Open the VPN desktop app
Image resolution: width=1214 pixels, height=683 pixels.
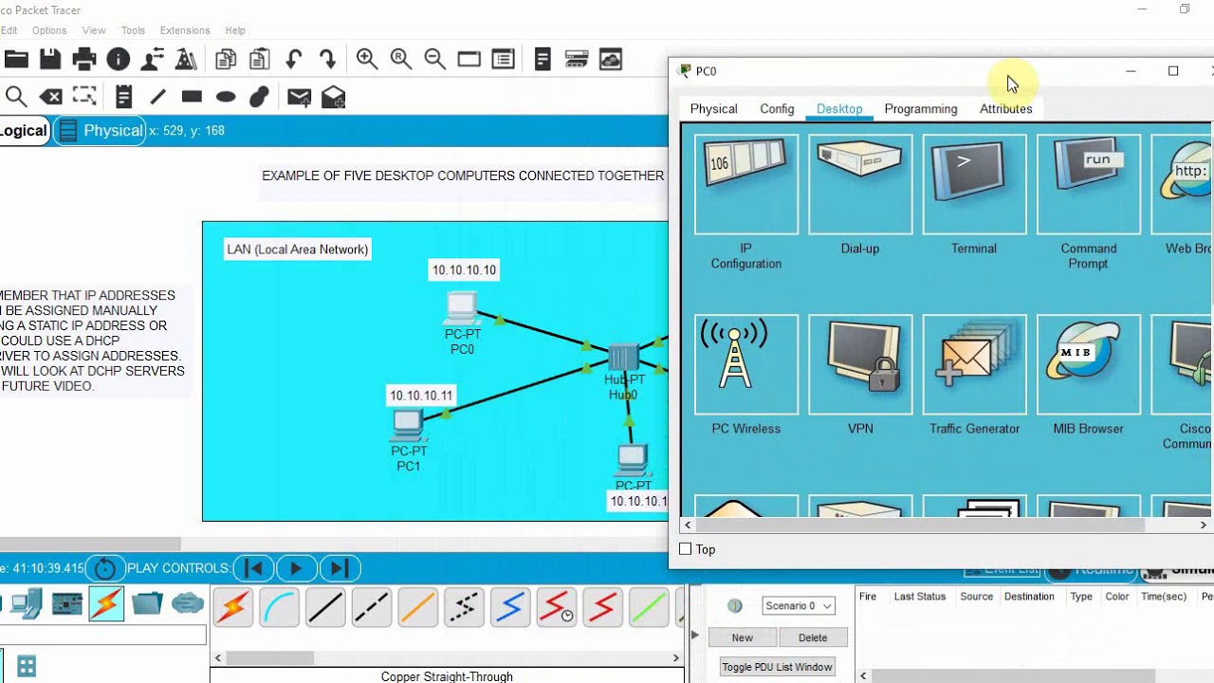tap(860, 365)
